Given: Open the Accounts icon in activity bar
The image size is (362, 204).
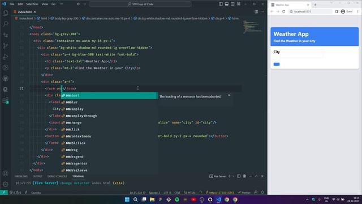Looking at the screenshot, I should coord(5,173).
